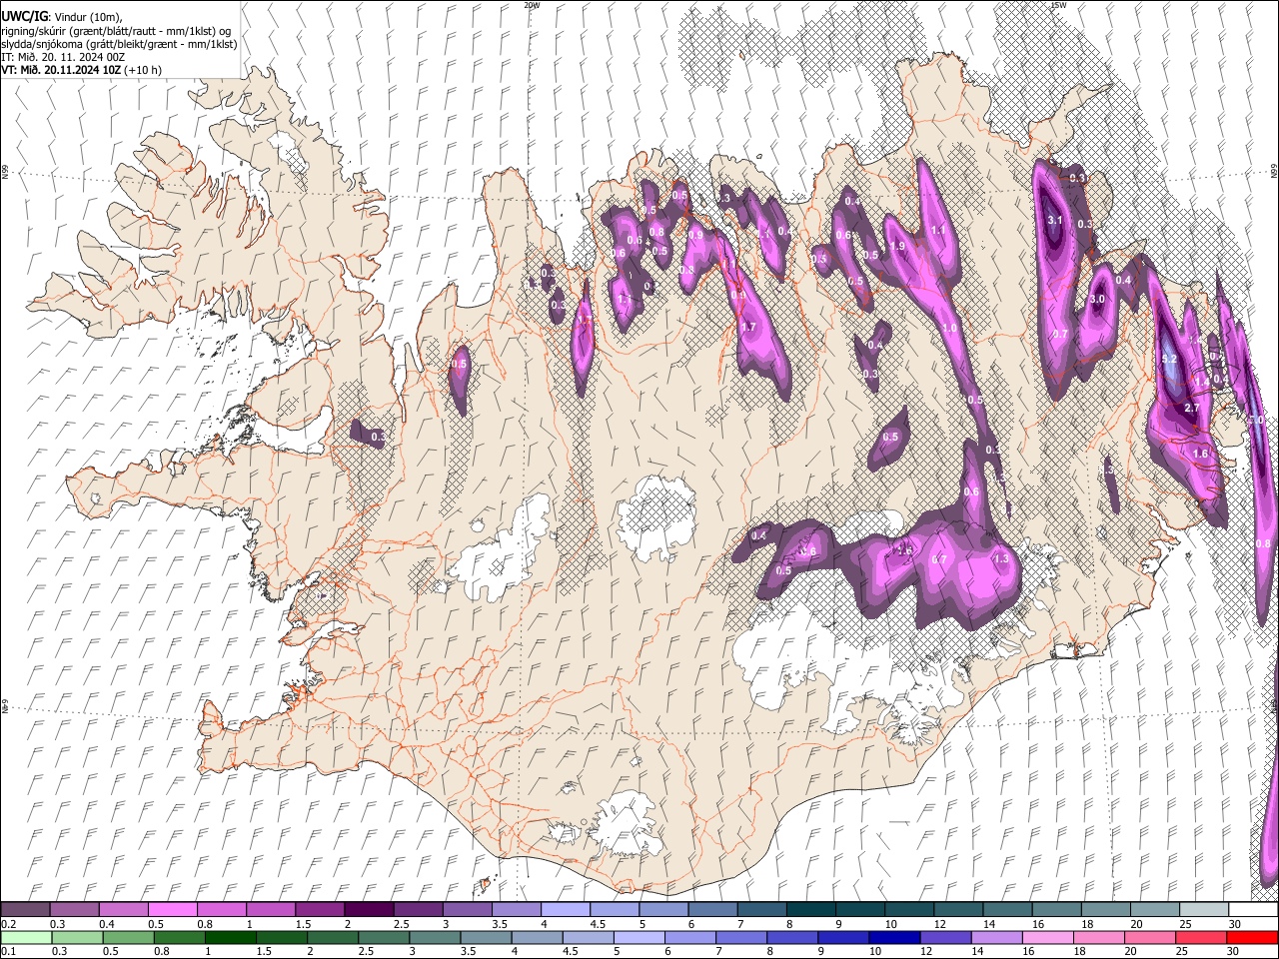Click the 3.0 snowfall value on the map

click(x=1097, y=299)
